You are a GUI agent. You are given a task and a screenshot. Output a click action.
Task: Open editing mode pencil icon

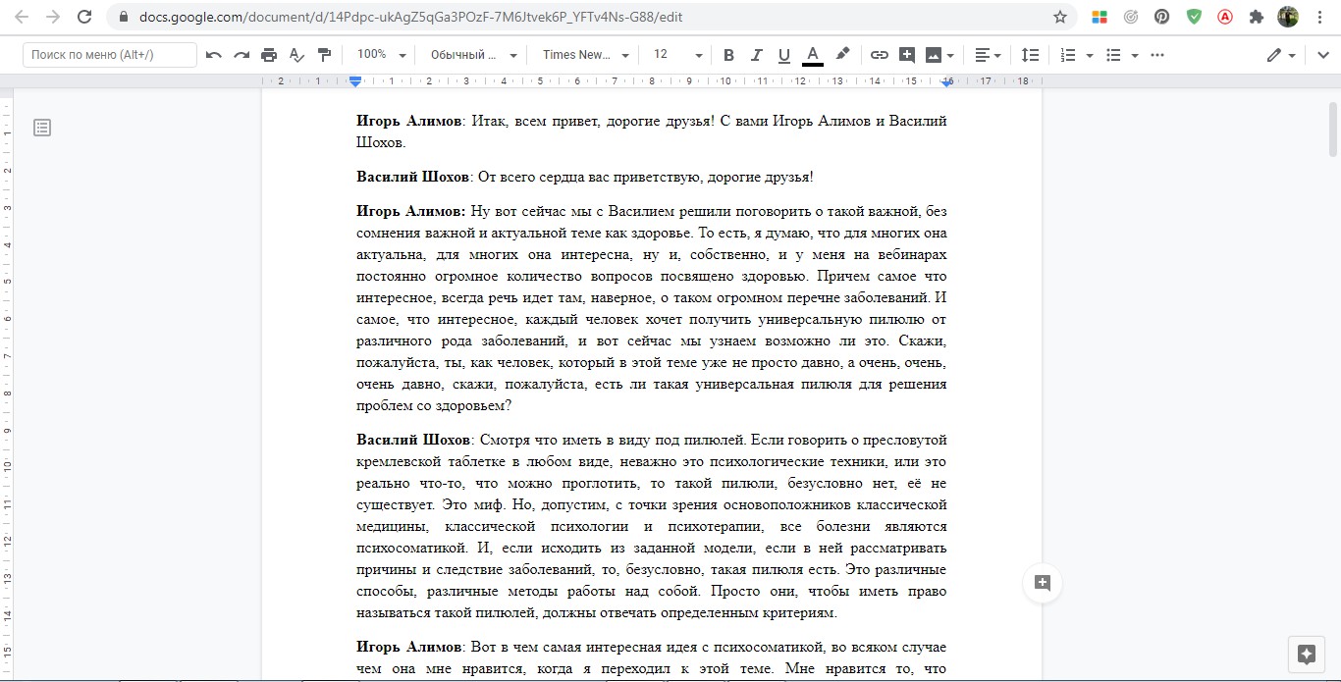(1274, 55)
